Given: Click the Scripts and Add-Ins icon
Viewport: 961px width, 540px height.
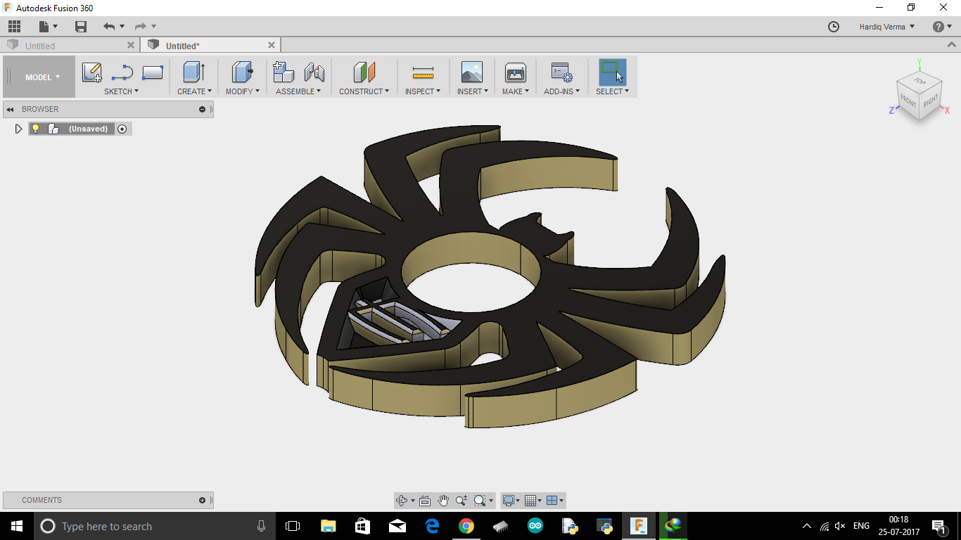Looking at the screenshot, I should click(561, 72).
